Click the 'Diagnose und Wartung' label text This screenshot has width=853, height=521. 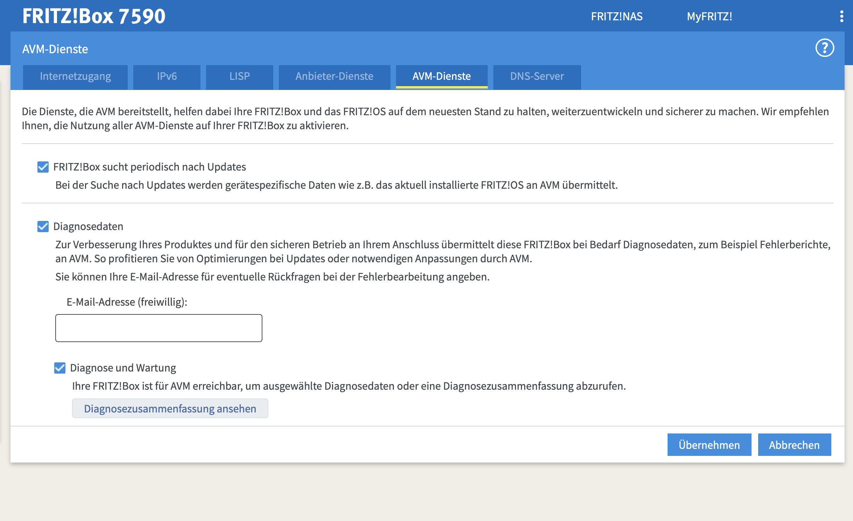123,368
